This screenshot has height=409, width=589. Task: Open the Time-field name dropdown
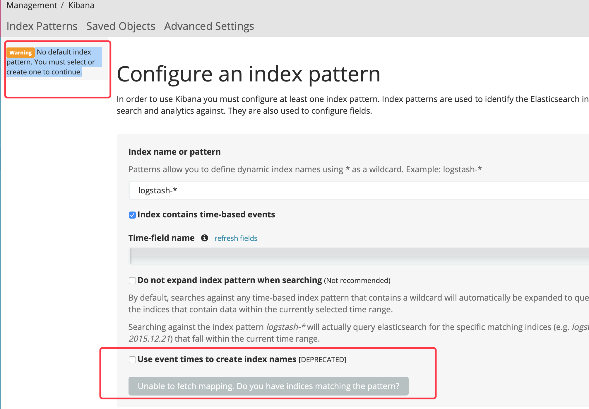pos(359,256)
